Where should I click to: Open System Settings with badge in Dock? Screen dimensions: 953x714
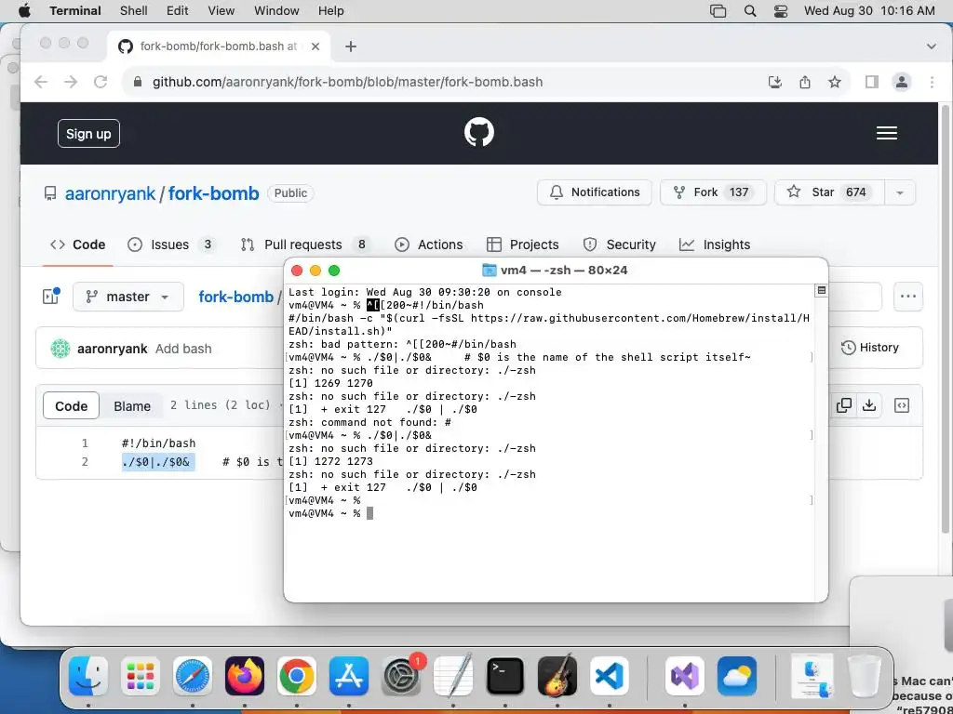[x=402, y=676]
